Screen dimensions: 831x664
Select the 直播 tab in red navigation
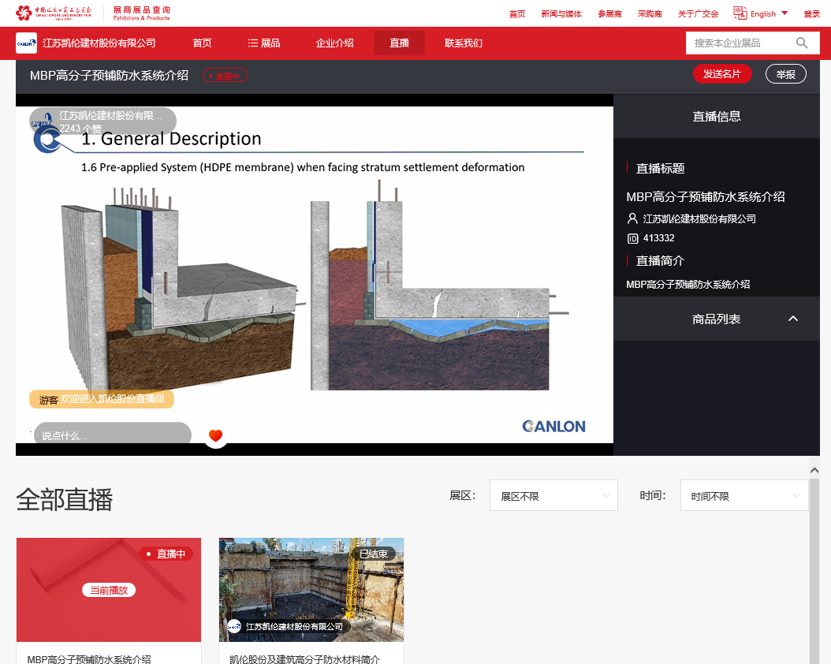[399, 43]
